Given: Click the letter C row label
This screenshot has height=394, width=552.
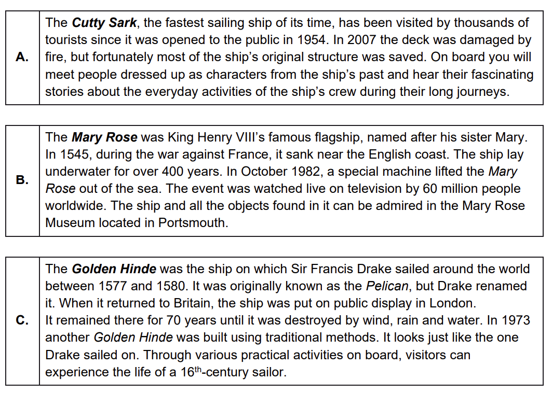Looking at the screenshot, I should [22, 320].
